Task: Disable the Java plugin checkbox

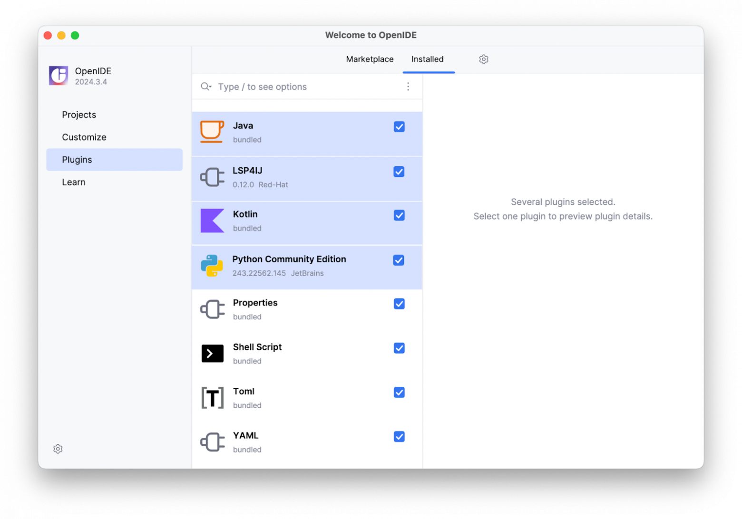Action: click(x=399, y=127)
